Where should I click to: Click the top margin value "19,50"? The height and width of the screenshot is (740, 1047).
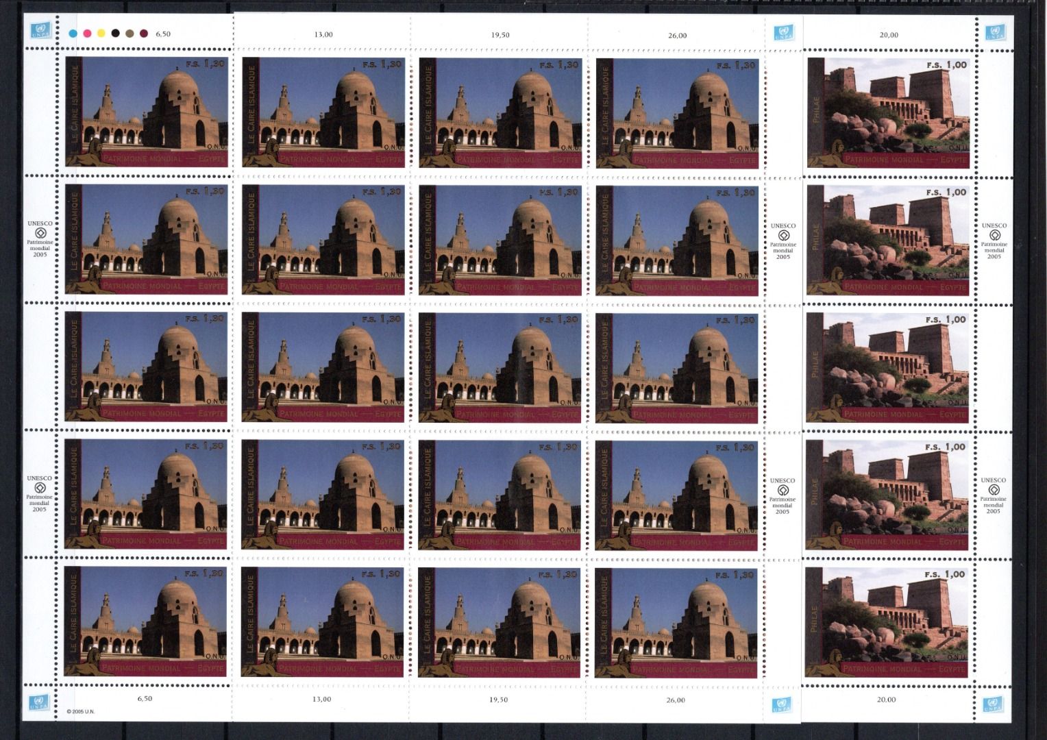(x=500, y=35)
